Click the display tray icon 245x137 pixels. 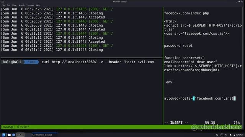(217, 135)
